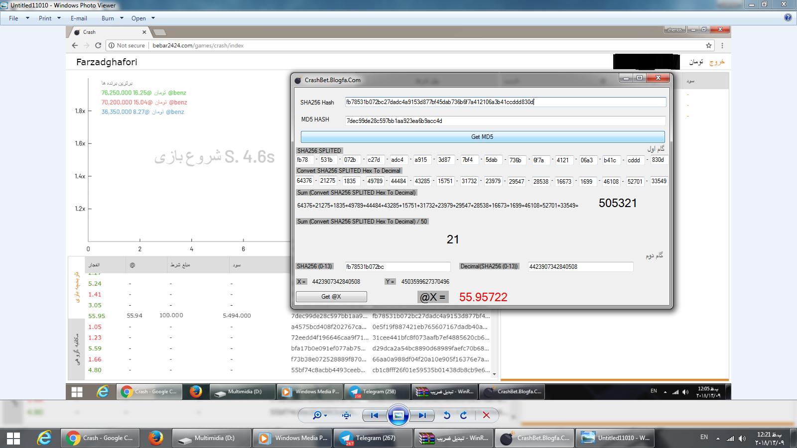Close the Crash tab in Chrome

(144, 32)
